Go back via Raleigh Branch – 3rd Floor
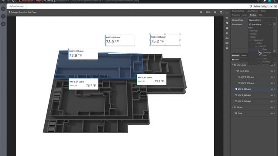The width and height of the screenshot is (278, 156). coord(23,12)
